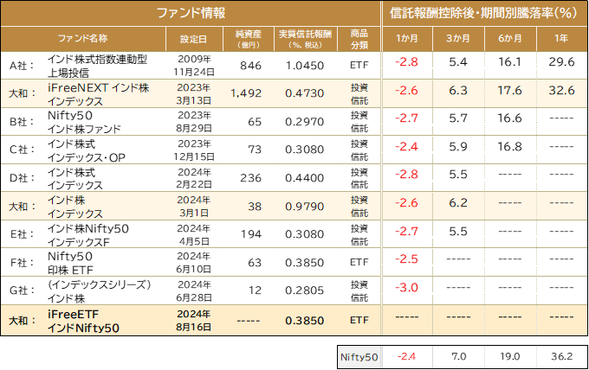
Task: Click fund name Nifty50 印株 ETF
Action: point(70,263)
